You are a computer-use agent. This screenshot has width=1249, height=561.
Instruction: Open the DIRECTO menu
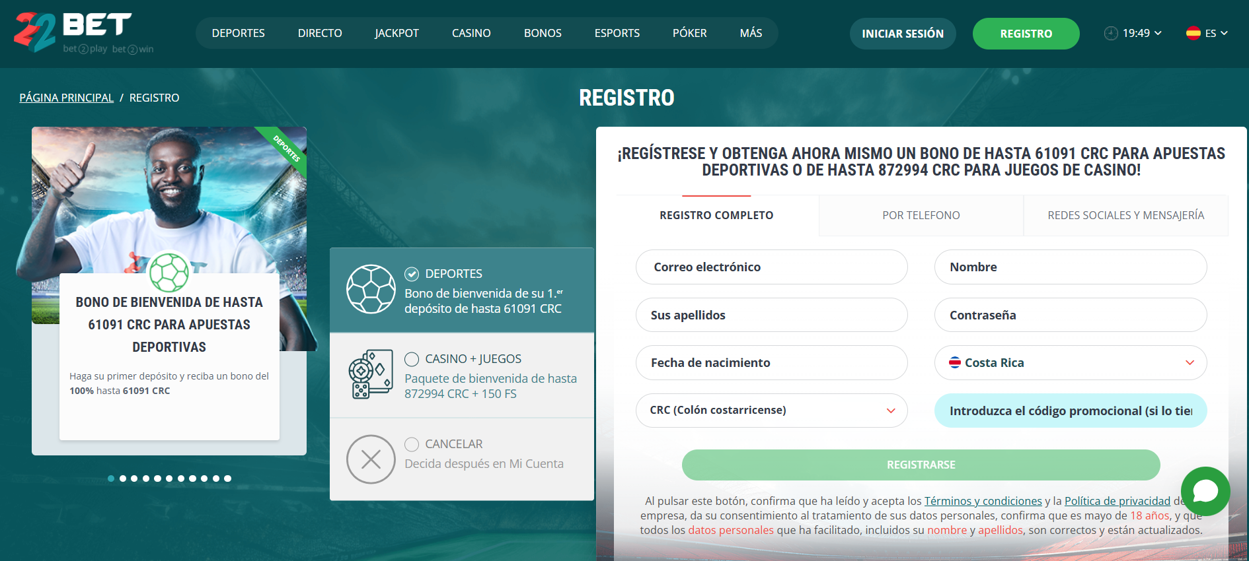tap(320, 33)
